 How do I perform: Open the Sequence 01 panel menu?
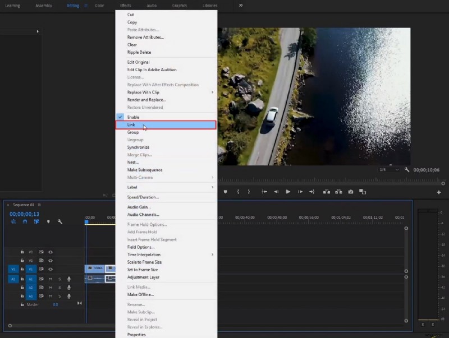tap(39, 204)
